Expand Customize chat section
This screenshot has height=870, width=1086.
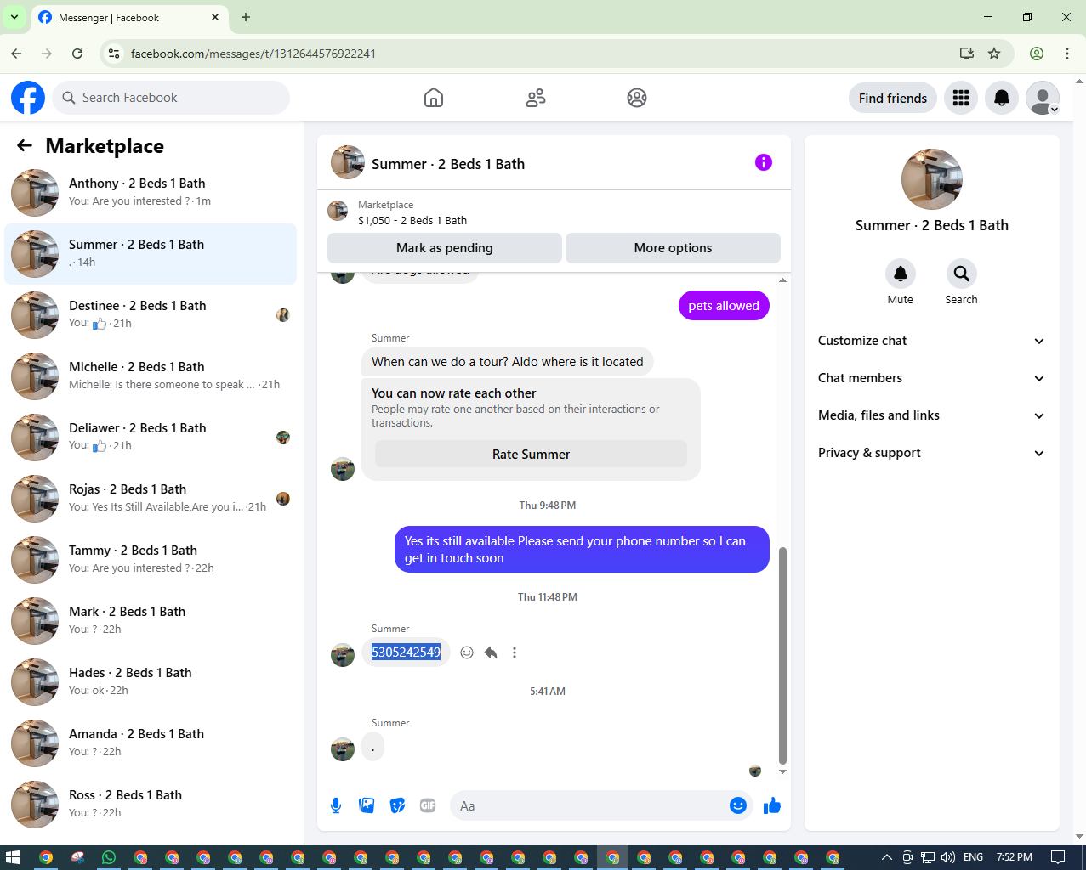tap(931, 341)
